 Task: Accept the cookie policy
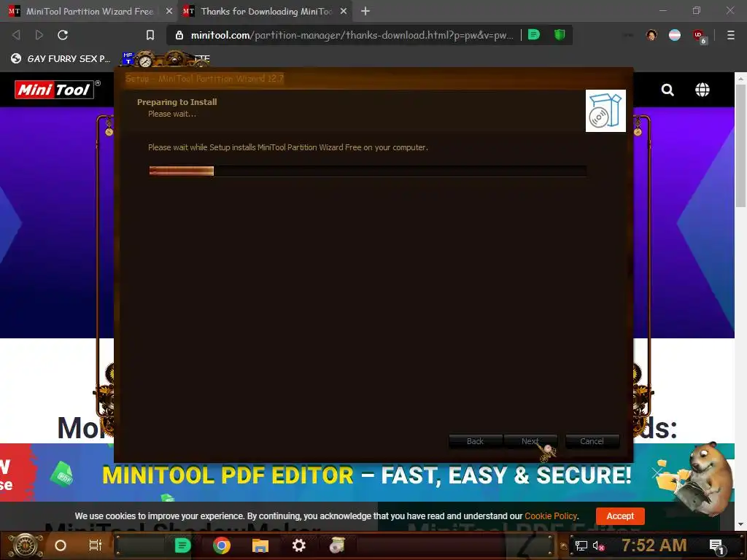point(620,516)
